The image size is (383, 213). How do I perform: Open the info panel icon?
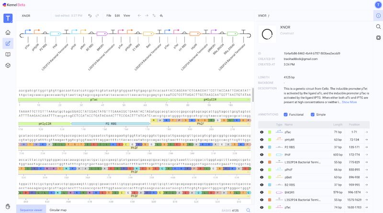378,16
